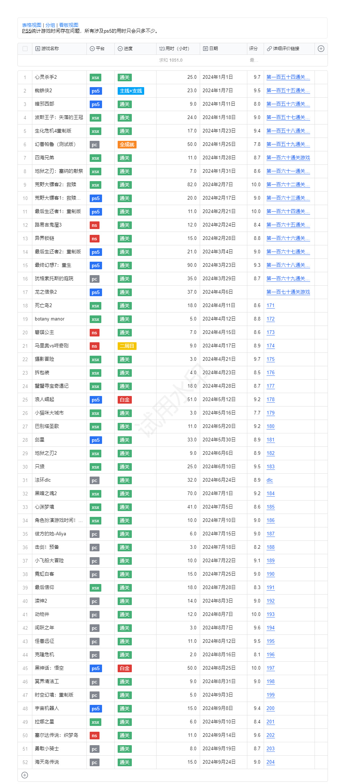Screen dimensions: 345x784
Task: Open the xsx platform tag for 心灵杀手2
Action: [96, 77]
